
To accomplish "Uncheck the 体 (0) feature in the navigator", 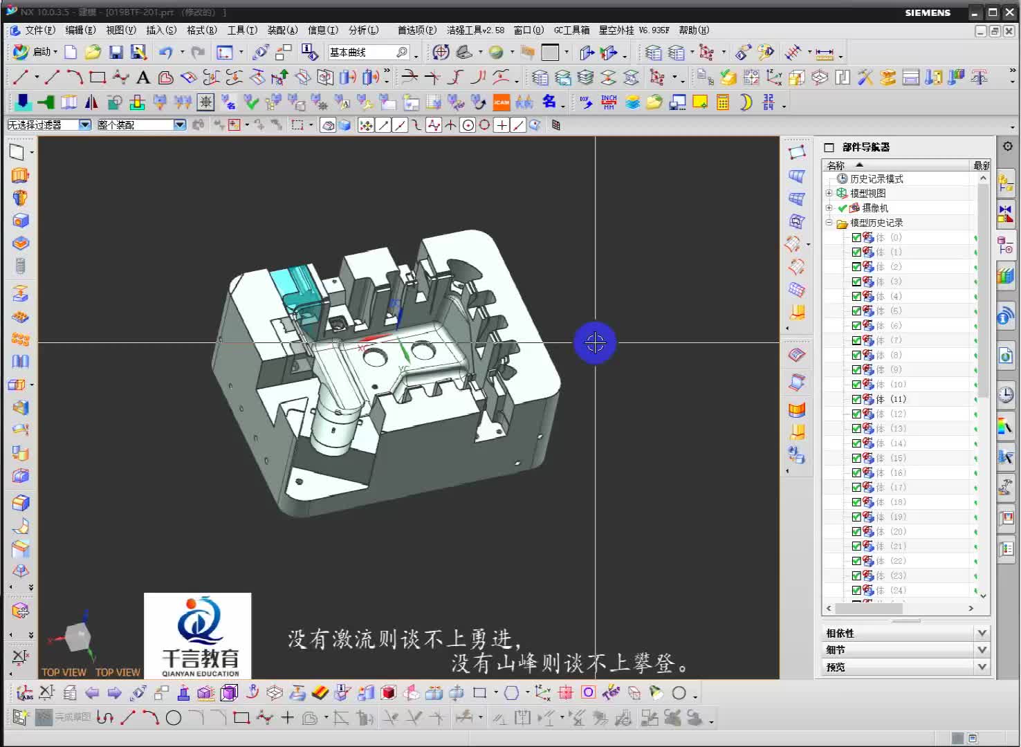I will [856, 237].
